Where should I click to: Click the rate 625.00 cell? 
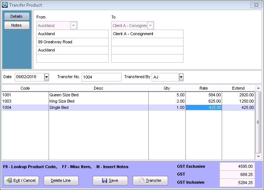click(x=204, y=101)
